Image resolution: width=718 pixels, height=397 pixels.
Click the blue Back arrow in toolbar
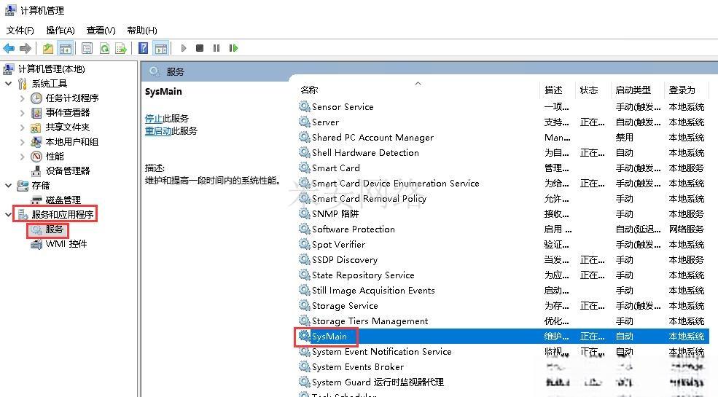(x=9, y=48)
